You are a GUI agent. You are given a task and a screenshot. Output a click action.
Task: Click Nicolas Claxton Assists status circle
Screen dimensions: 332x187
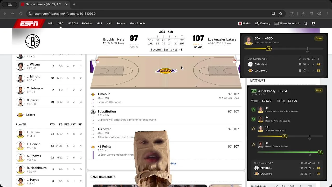click(253, 145)
